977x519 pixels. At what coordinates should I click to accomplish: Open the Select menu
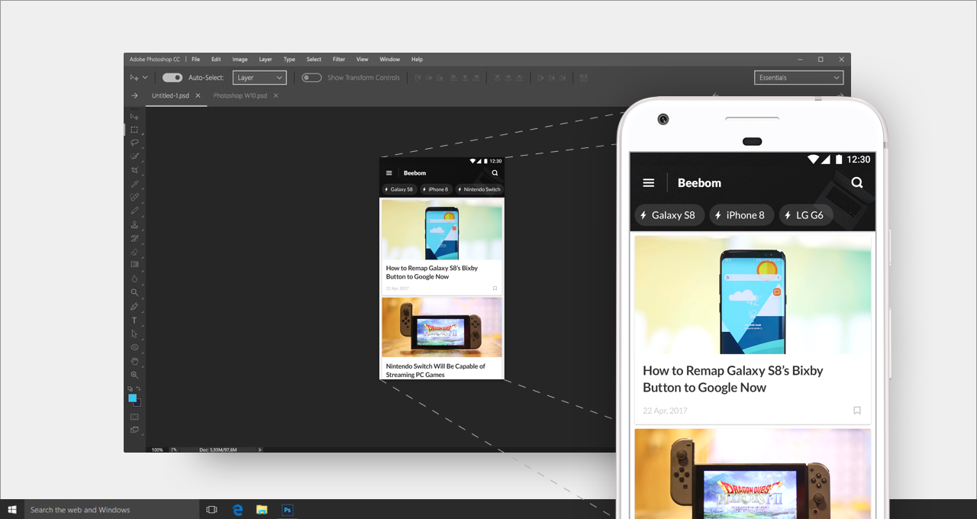point(314,59)
